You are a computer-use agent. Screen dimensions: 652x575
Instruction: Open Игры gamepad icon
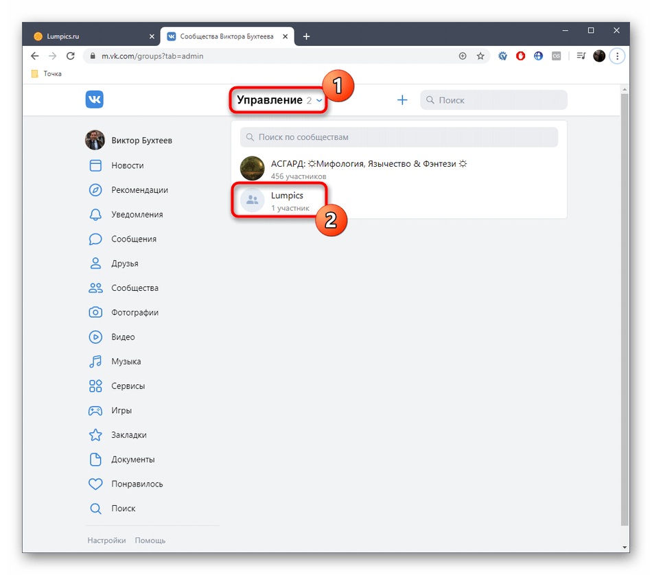coord(95,411)
